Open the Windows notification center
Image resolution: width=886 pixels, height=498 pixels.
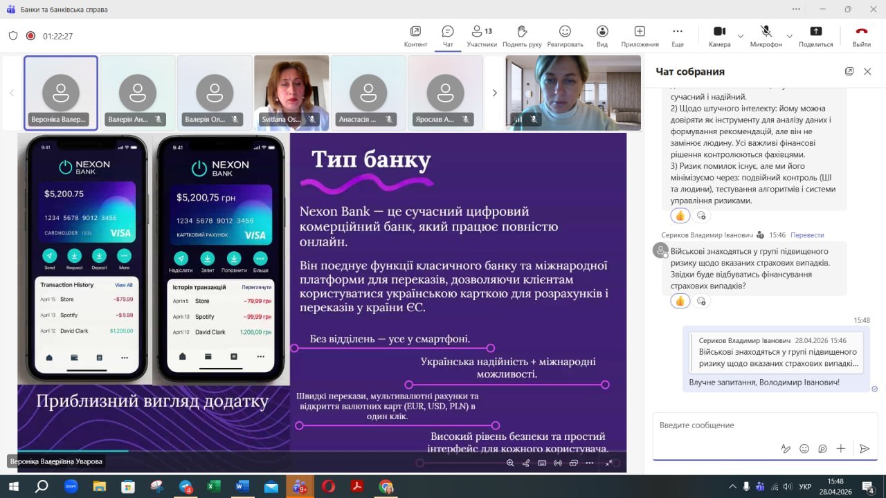click(x=867, y=486)
